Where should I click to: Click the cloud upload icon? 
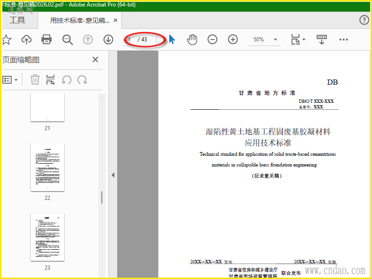click(27, 40)
